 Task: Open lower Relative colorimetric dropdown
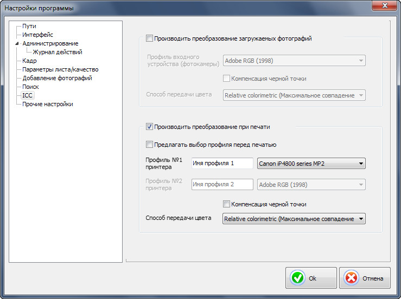pyautogui.click(x=294, y=219)
